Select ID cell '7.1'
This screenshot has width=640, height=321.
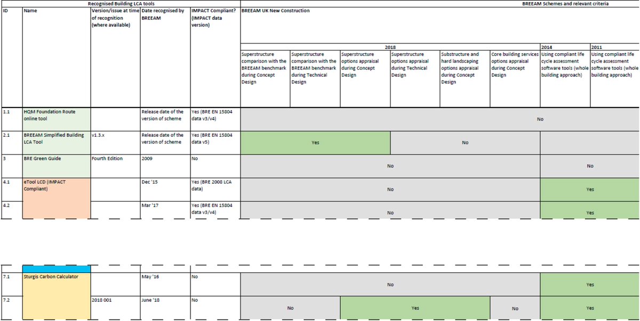pyautogui.click(x=11, y=284)
